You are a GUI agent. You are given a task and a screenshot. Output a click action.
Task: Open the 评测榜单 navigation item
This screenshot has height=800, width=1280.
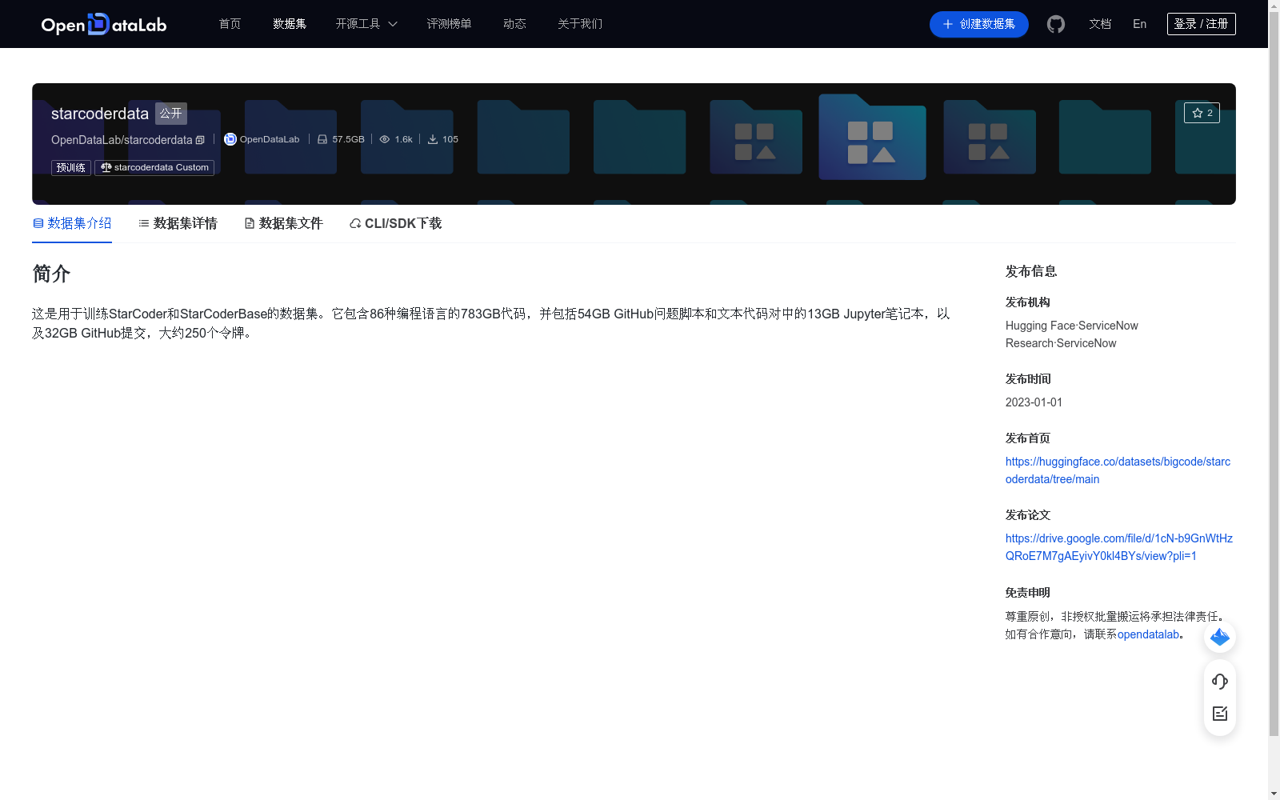[x=449, y=24]
